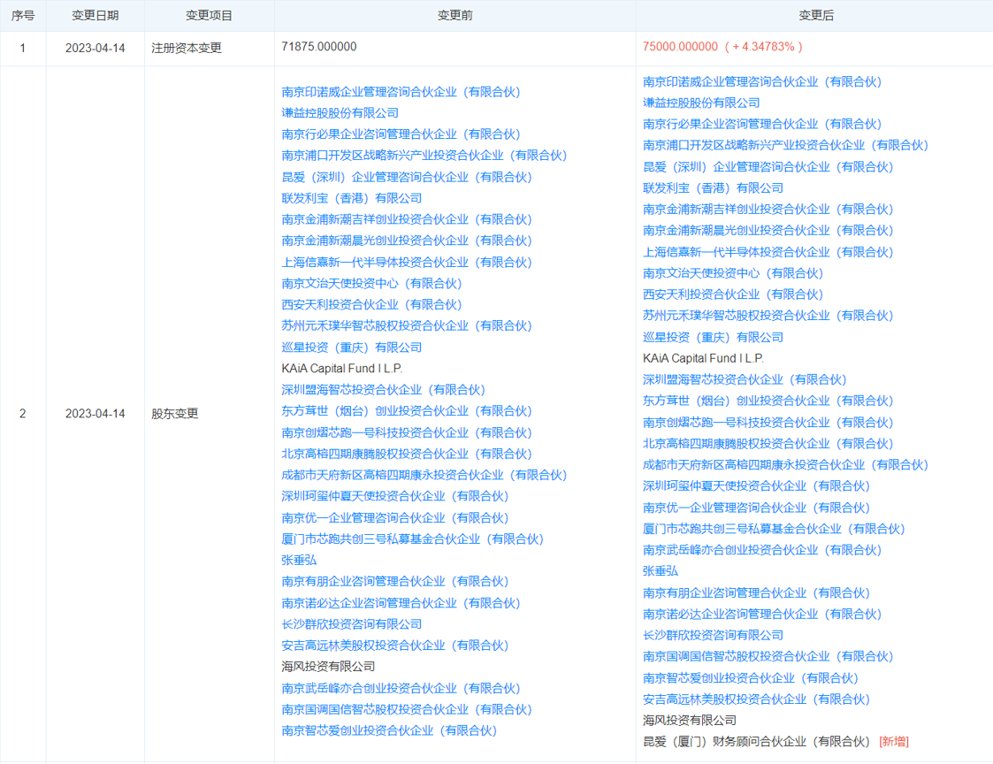Click shareholder 张垂弘 in the 变更前 column
The image size is (993, 764).
pos(299,560)
